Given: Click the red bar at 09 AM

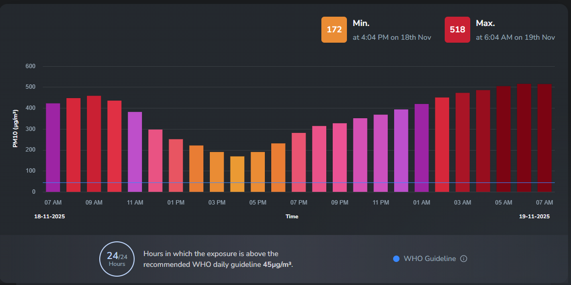Looking at the screenshot, I should tap(94, 144).
